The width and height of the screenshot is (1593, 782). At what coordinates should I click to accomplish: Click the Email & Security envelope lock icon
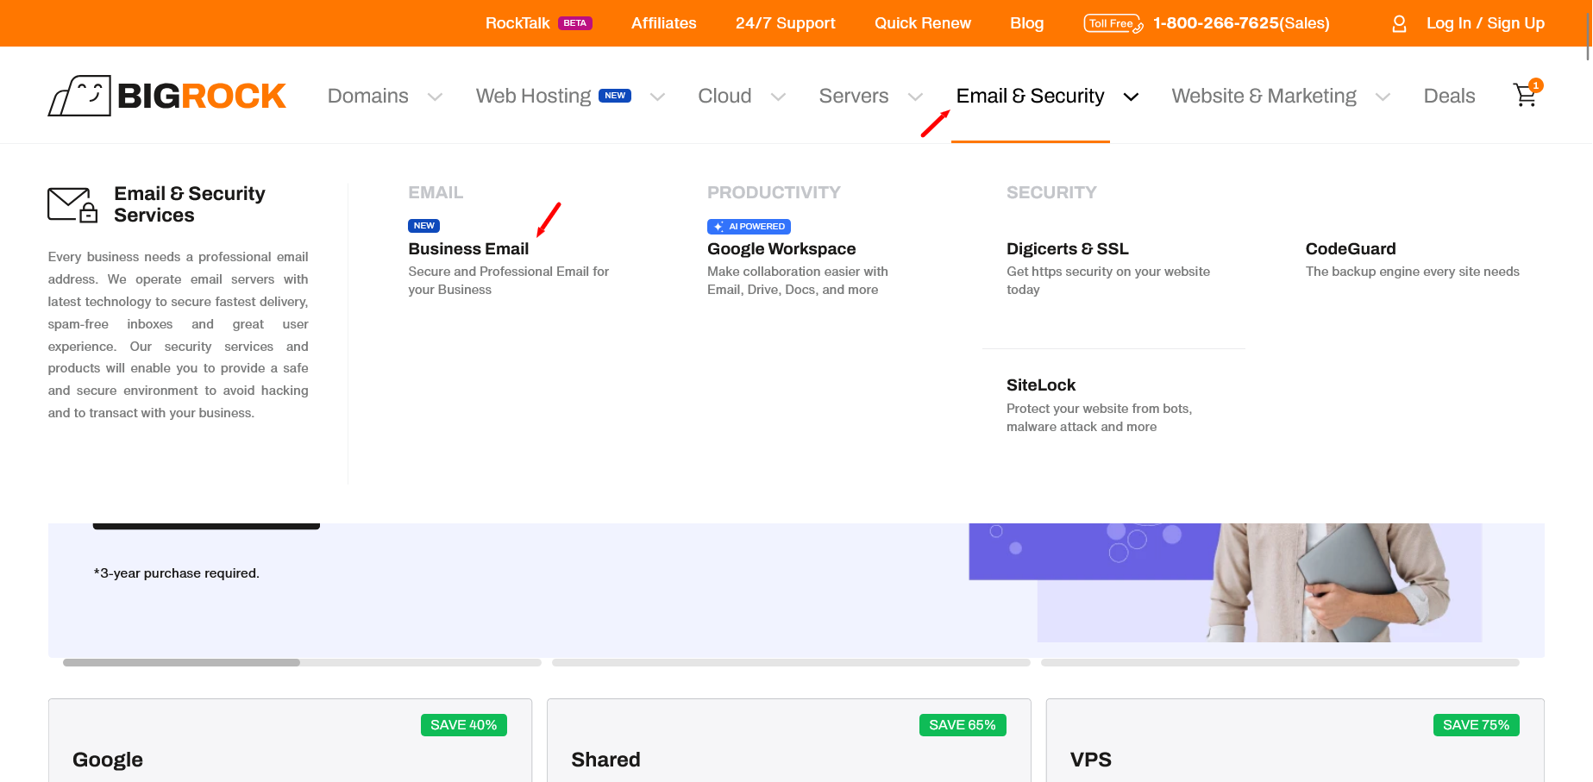[72, 204]
